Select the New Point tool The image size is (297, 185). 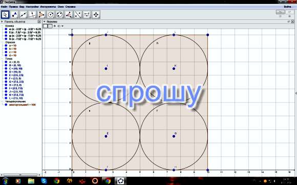(x=14, y=14)
